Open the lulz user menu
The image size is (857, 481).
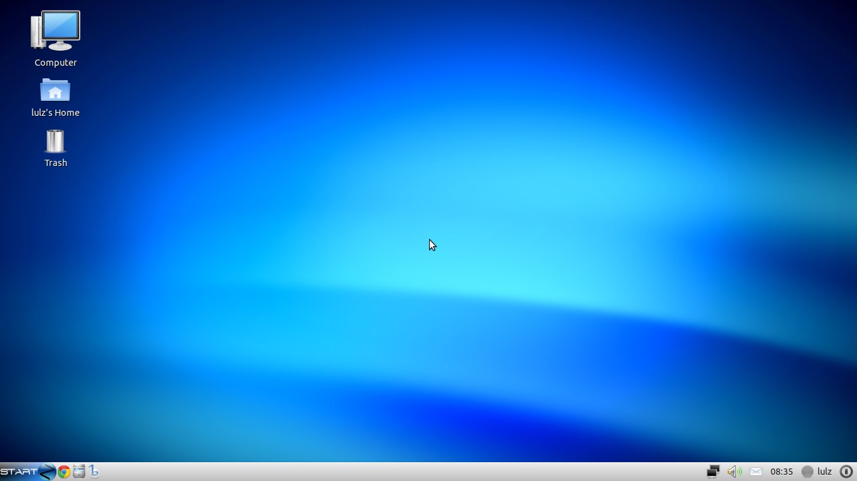(824, 472)
